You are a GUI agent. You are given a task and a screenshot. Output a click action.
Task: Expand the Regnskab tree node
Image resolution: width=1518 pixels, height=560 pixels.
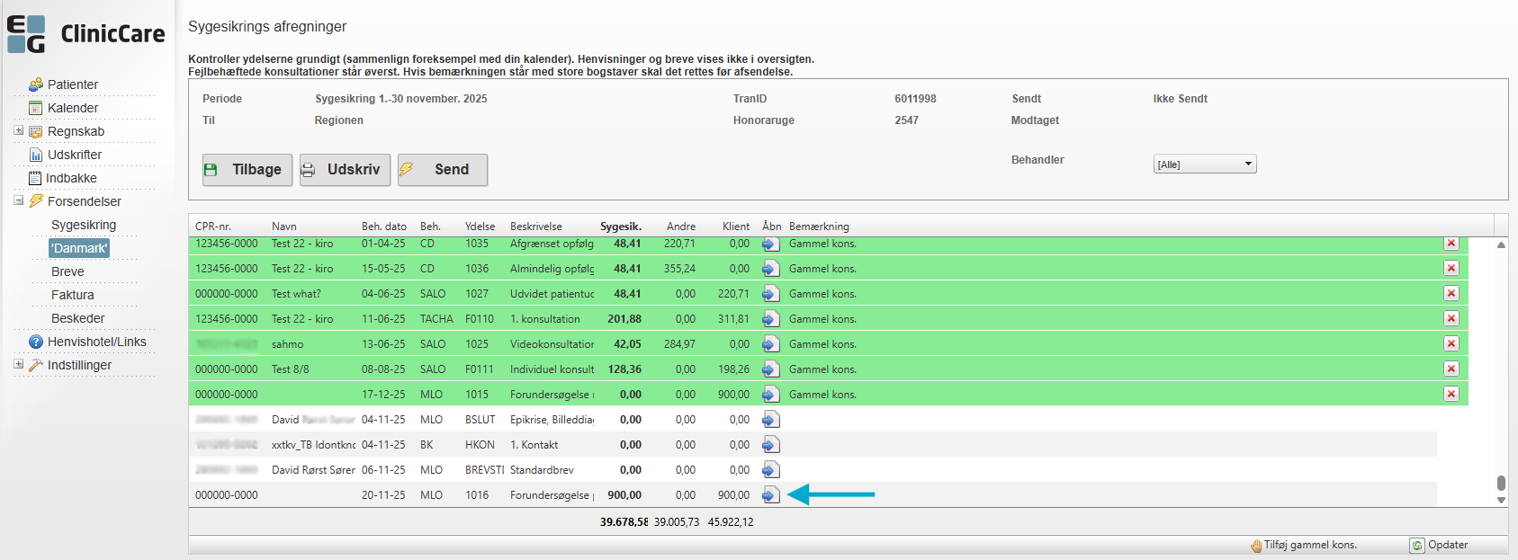point(18,130)
